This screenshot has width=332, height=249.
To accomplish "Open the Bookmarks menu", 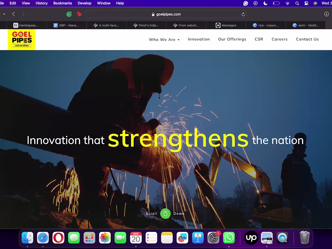I will [62, 3].
